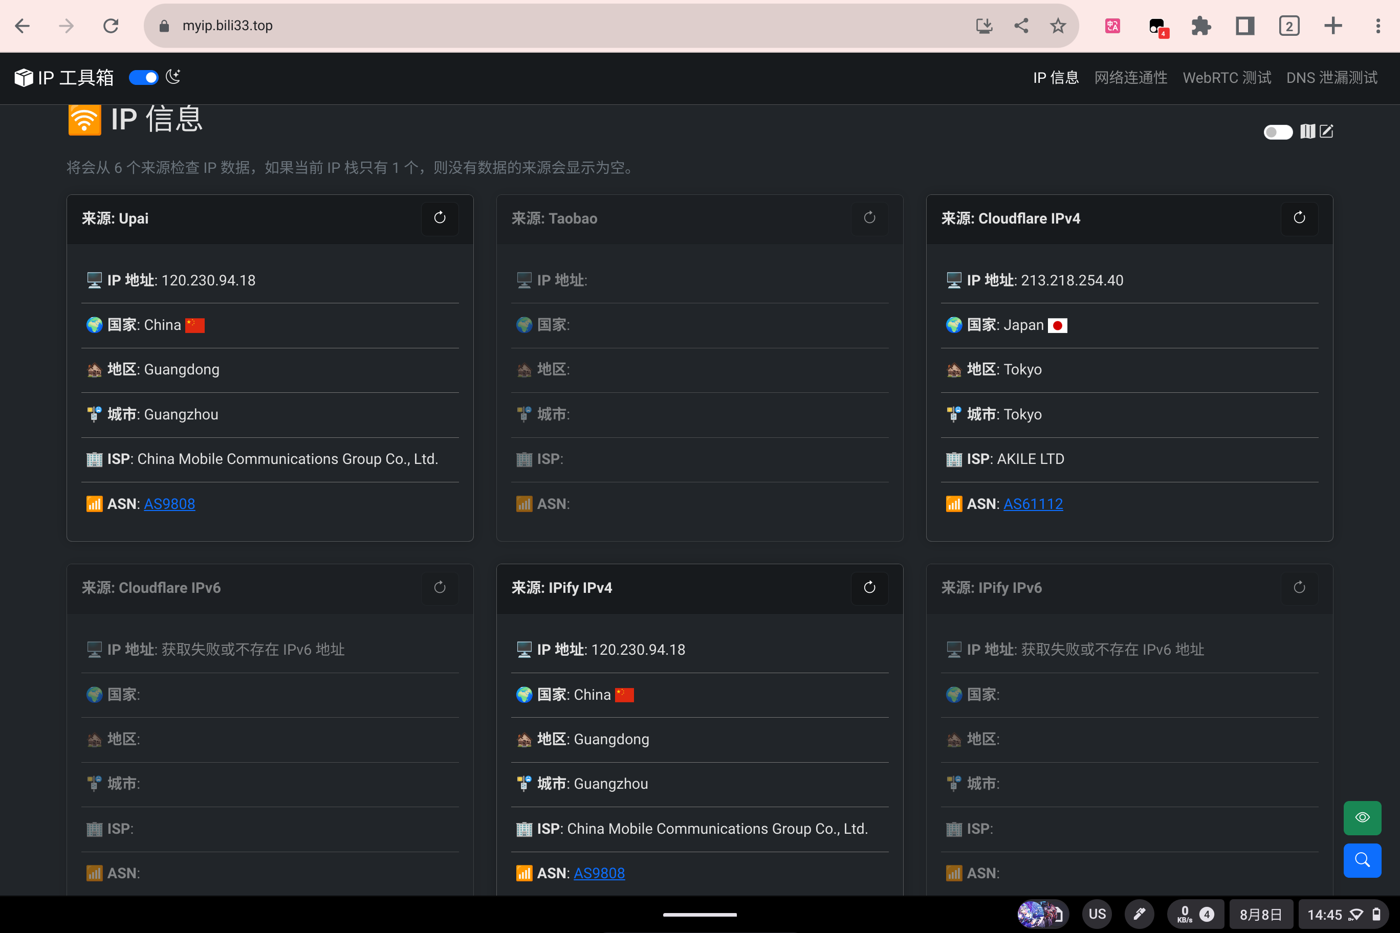The image size is (1400, 933).
Task: Open the browser three-dot menu
Action: tap(1378, 26)
